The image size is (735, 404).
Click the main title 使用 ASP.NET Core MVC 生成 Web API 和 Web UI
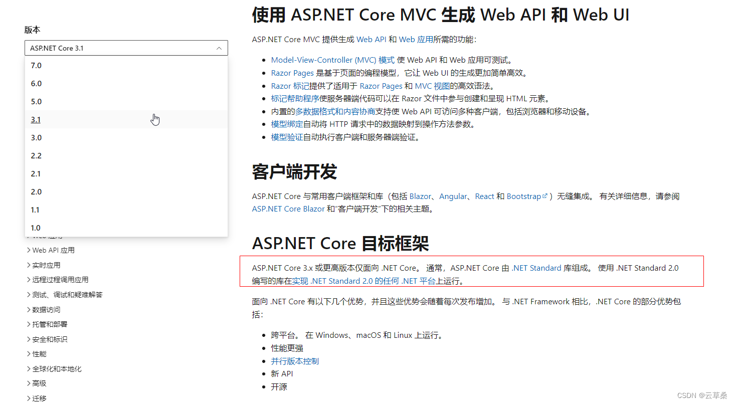(441, 15)
